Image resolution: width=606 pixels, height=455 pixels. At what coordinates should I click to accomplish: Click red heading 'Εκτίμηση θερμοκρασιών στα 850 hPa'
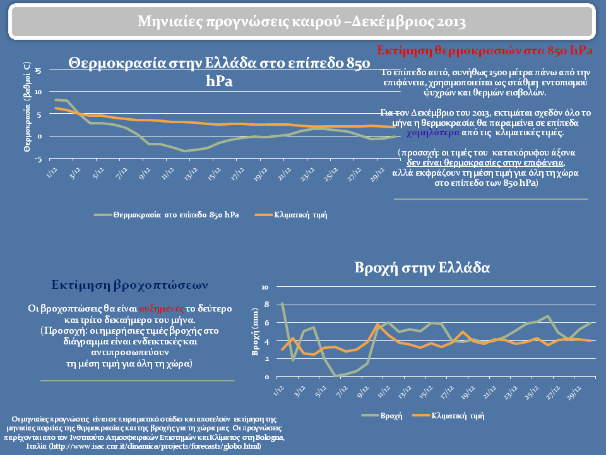485,51
